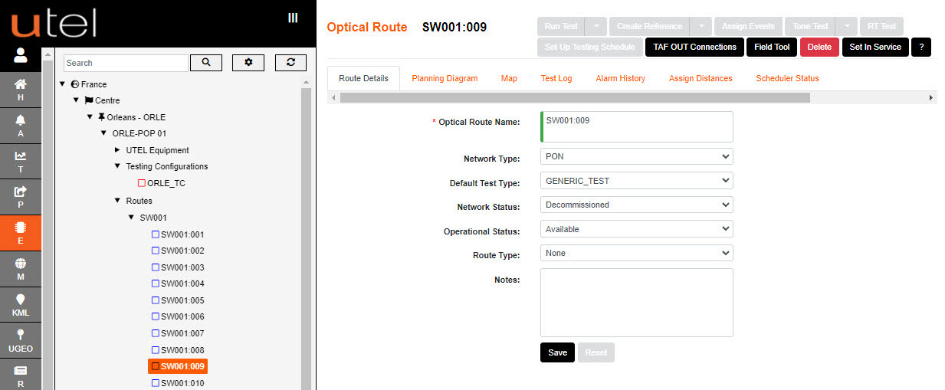The image size is (945, 390).
Task: Switch to the Assign Distances tab
Action: (701, 78)
